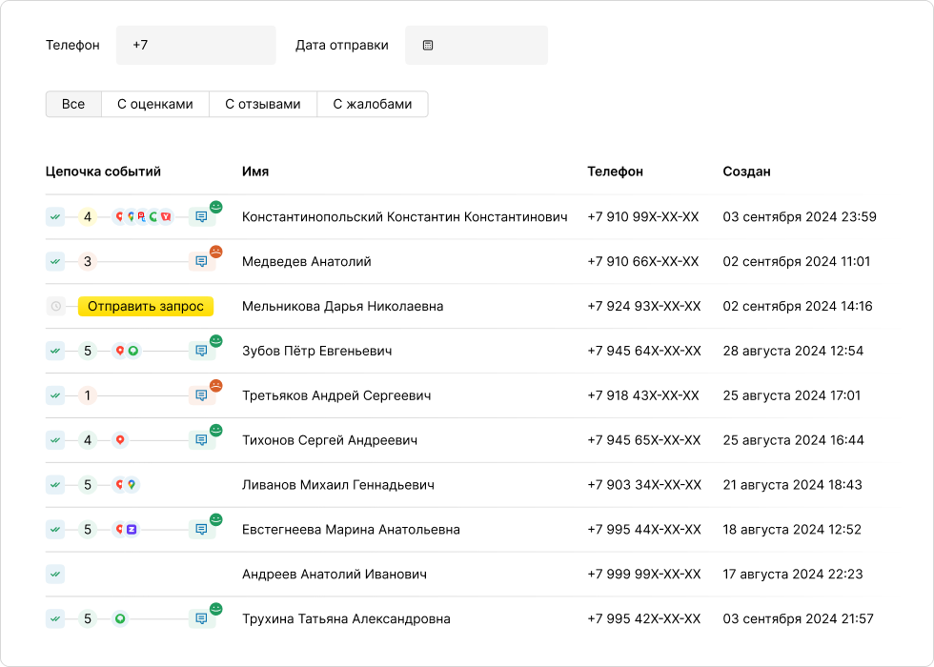Image resolution: width=934 pixels, height=667 pixels.
Task: Focus the Телефон +7 input field
Action: coord(196,46)
